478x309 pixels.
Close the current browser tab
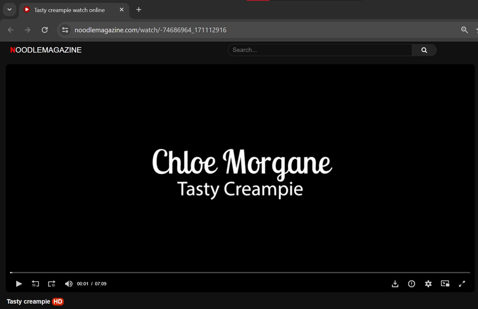click(122, 10)
